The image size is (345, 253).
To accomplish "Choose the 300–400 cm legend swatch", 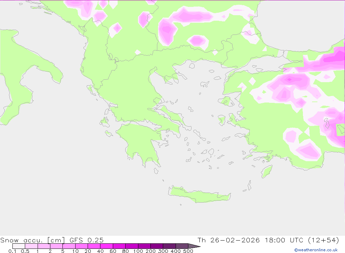I will coord(169,246).
